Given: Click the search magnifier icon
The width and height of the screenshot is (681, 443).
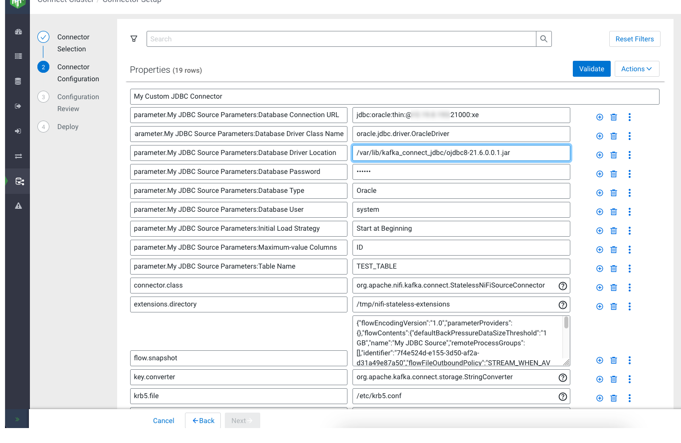Looking at the screenshot, I should [544, 39].
